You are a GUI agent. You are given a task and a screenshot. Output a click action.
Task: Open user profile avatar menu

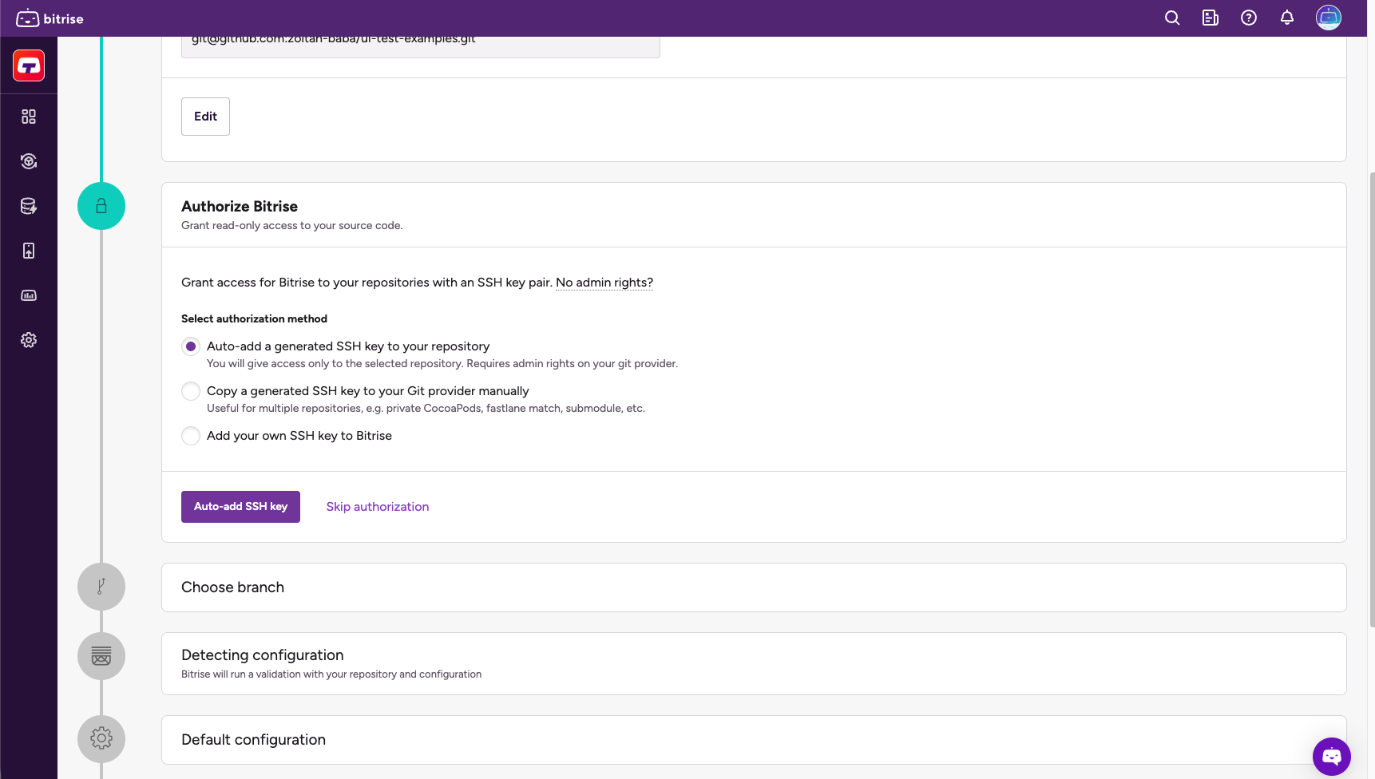(1328, 18)
